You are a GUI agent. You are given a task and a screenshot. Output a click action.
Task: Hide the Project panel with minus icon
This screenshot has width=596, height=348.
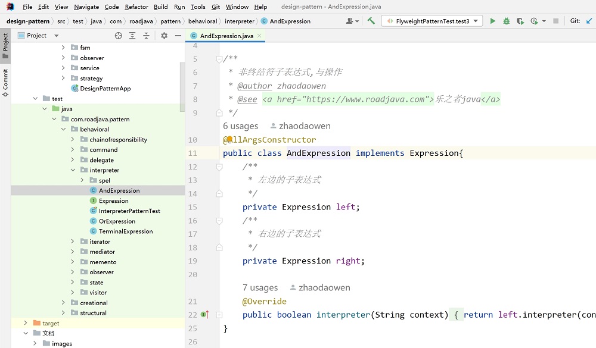178,36
